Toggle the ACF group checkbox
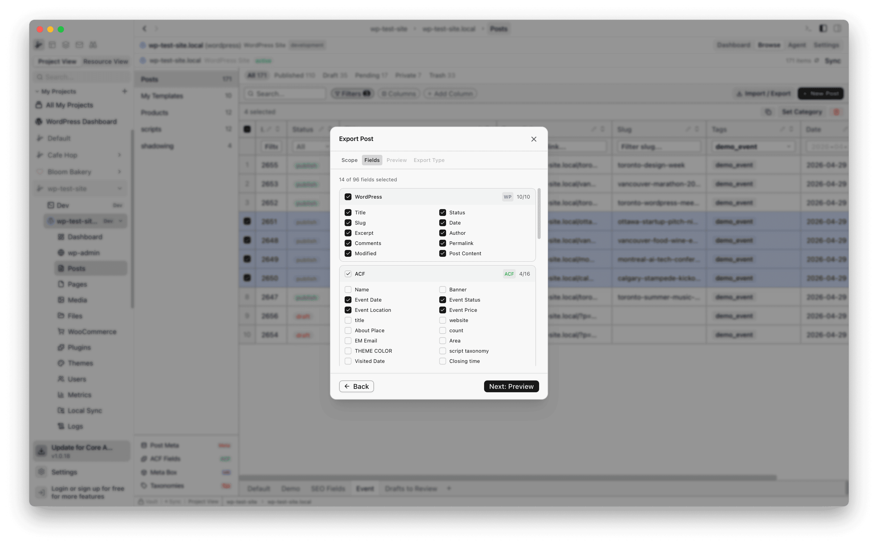Screen dimensions: 878x545 348,274
